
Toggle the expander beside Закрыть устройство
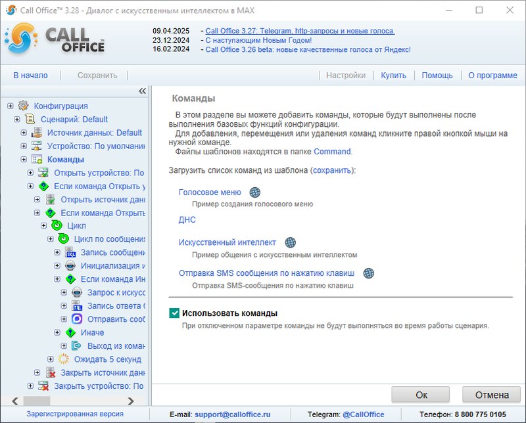(30, 386)
